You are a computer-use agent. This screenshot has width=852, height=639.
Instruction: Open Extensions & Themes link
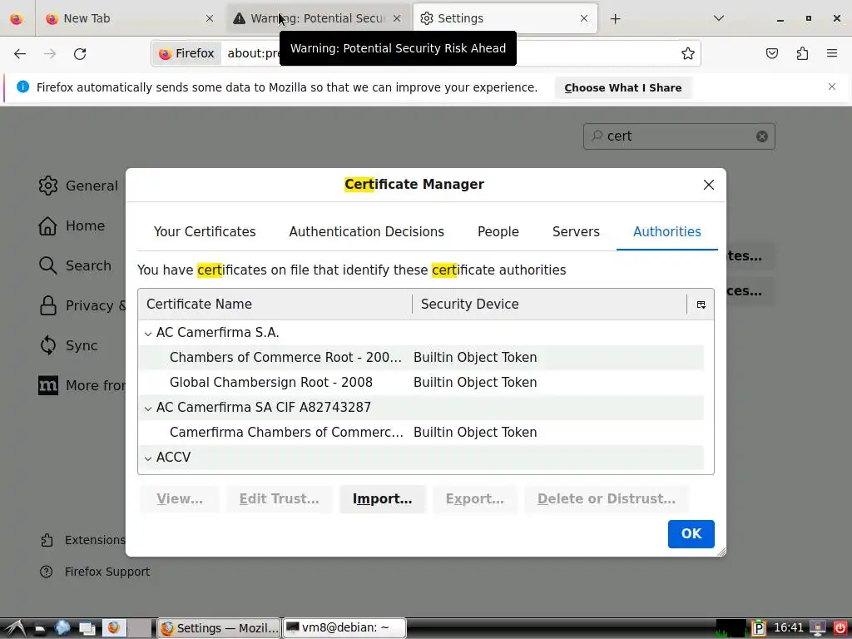(82, 540)
